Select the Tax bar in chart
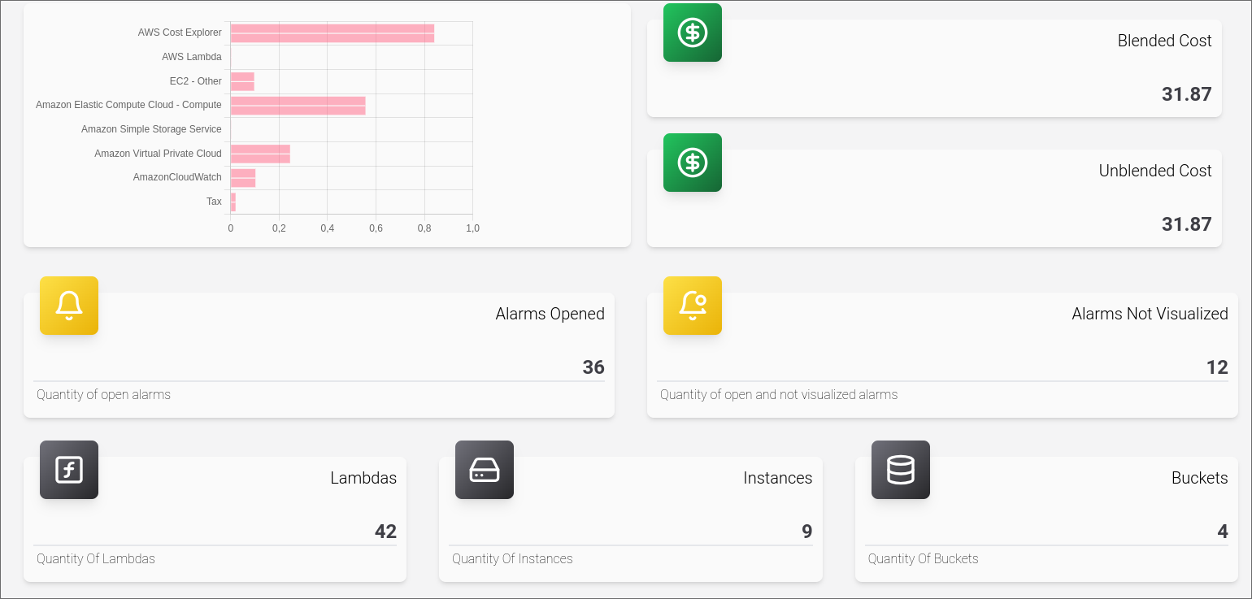Image resolution: width=1252 pixels, height=599 pixels. (233, 202)
